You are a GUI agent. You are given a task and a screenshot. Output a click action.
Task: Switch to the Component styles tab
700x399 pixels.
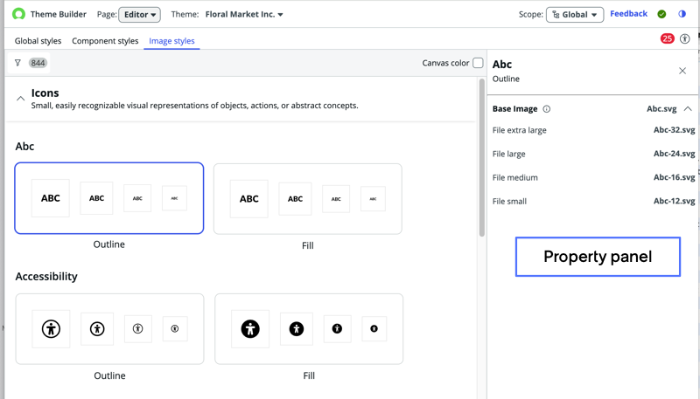pyautogui.click(x=105, y=41)
